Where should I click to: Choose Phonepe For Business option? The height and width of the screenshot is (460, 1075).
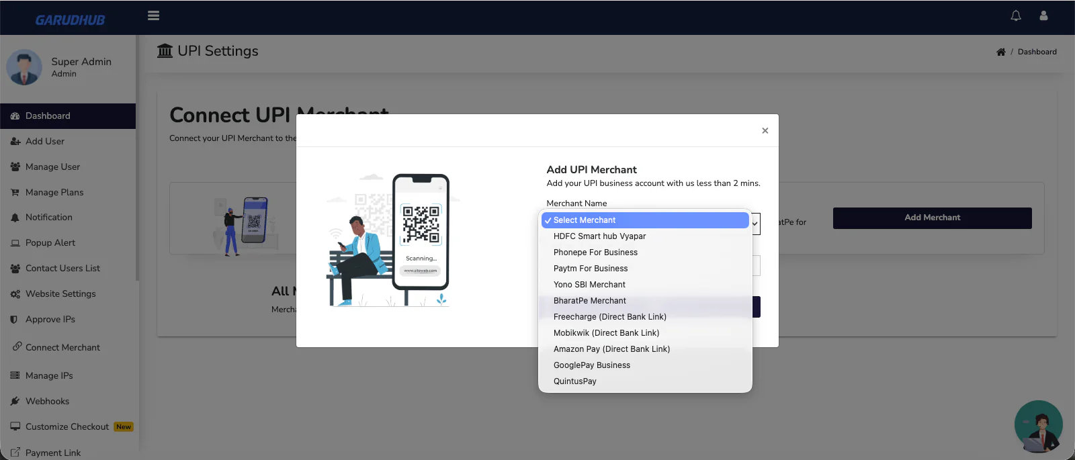click(595, 252)
